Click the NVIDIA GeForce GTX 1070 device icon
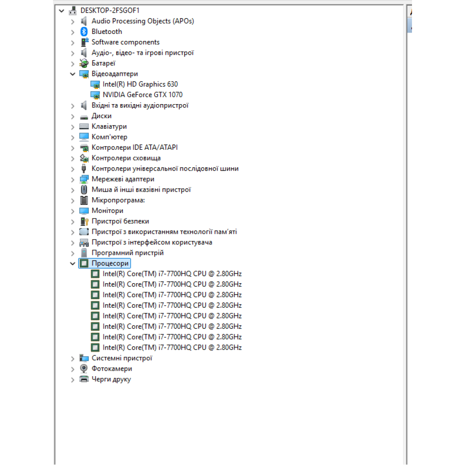 coord(95,95)
